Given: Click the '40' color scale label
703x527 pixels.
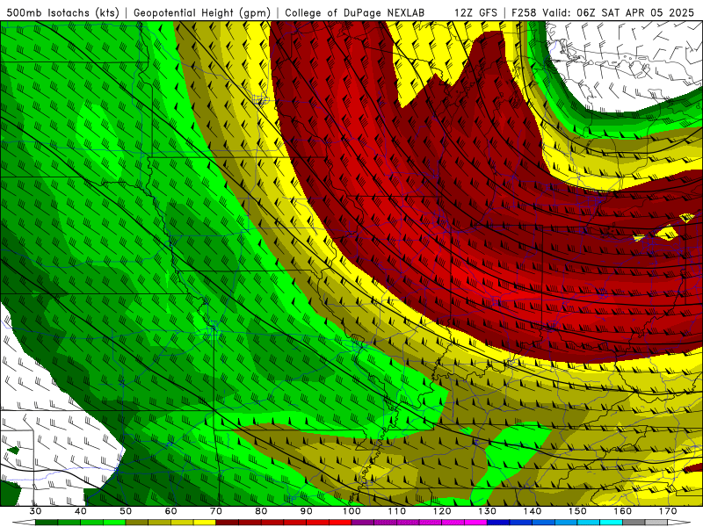Looking at the screenshot, I should point(81,511).
